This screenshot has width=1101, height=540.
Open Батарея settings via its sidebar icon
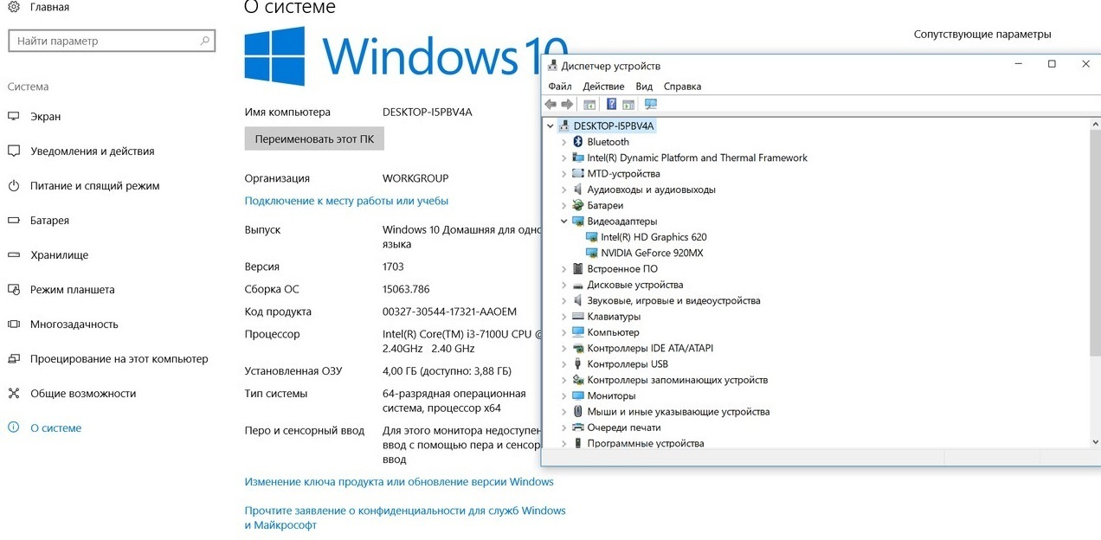pos(14,221)
